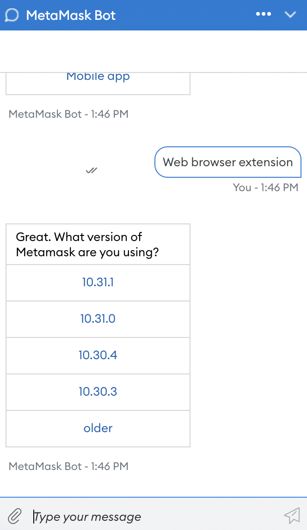Click the Web browser extension message bubble
Screen dimensions: 307x530
(x=228, y=162)
